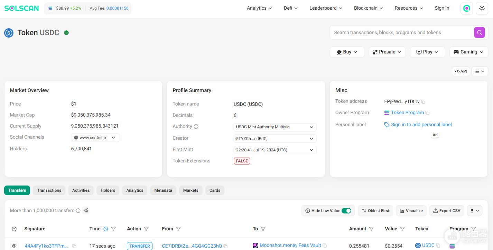
Task: Click the Sign in link
Action: 442,8
